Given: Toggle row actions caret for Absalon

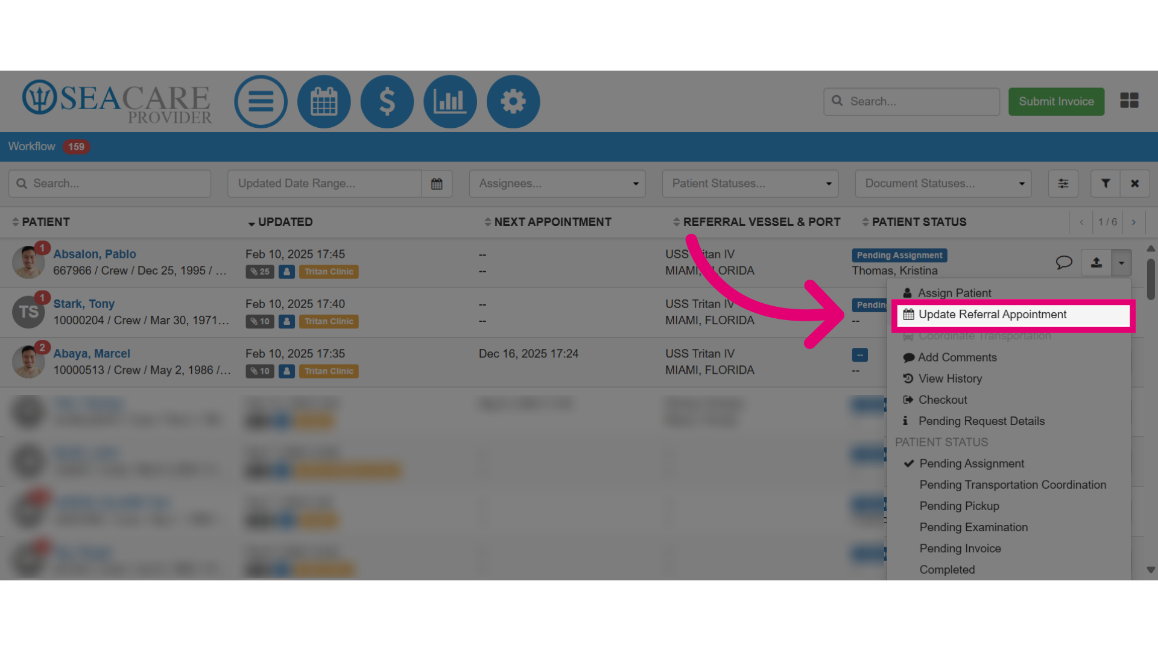Looking at the screenshot, I should click(x=1121, y=262).
